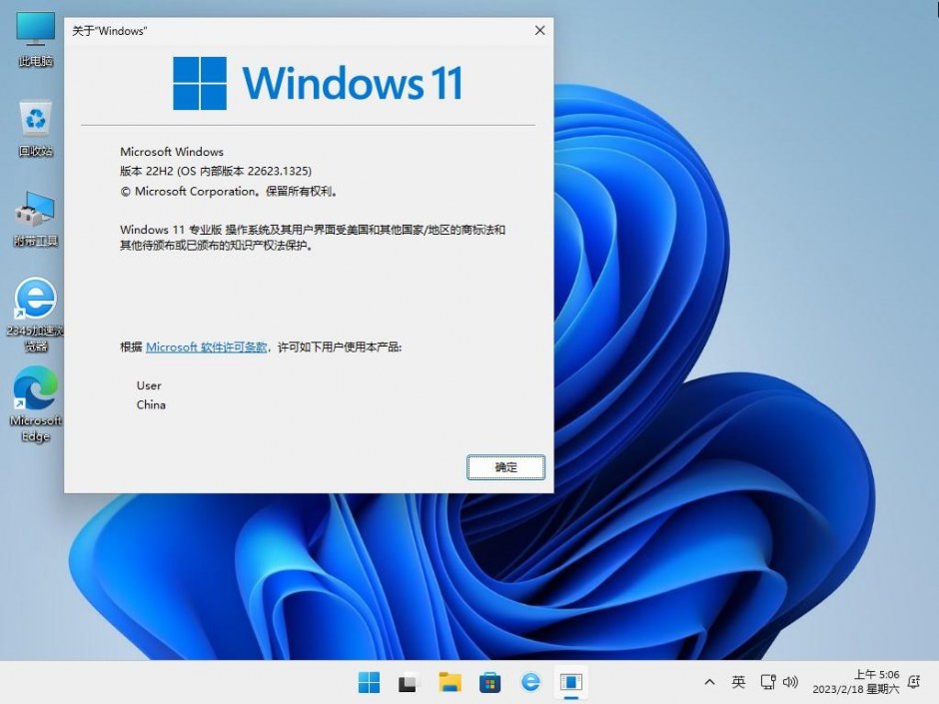Select the 附带工具 desktop icon
Screen dimensions: 939x704
pyautogui.click(x=35, y=219)
